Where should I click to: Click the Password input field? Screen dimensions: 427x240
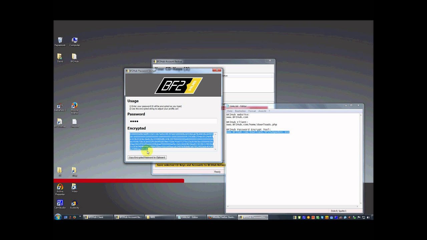coord(173,121)
